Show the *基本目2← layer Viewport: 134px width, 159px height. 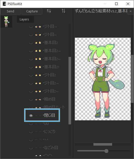31,59
